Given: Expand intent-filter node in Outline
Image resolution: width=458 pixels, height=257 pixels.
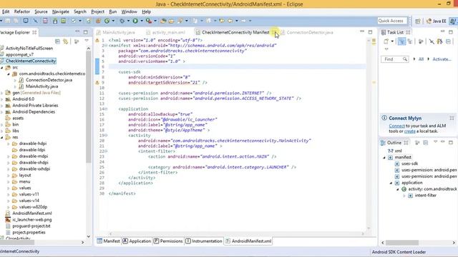Looking at the screenshot, I should (404, 196).
